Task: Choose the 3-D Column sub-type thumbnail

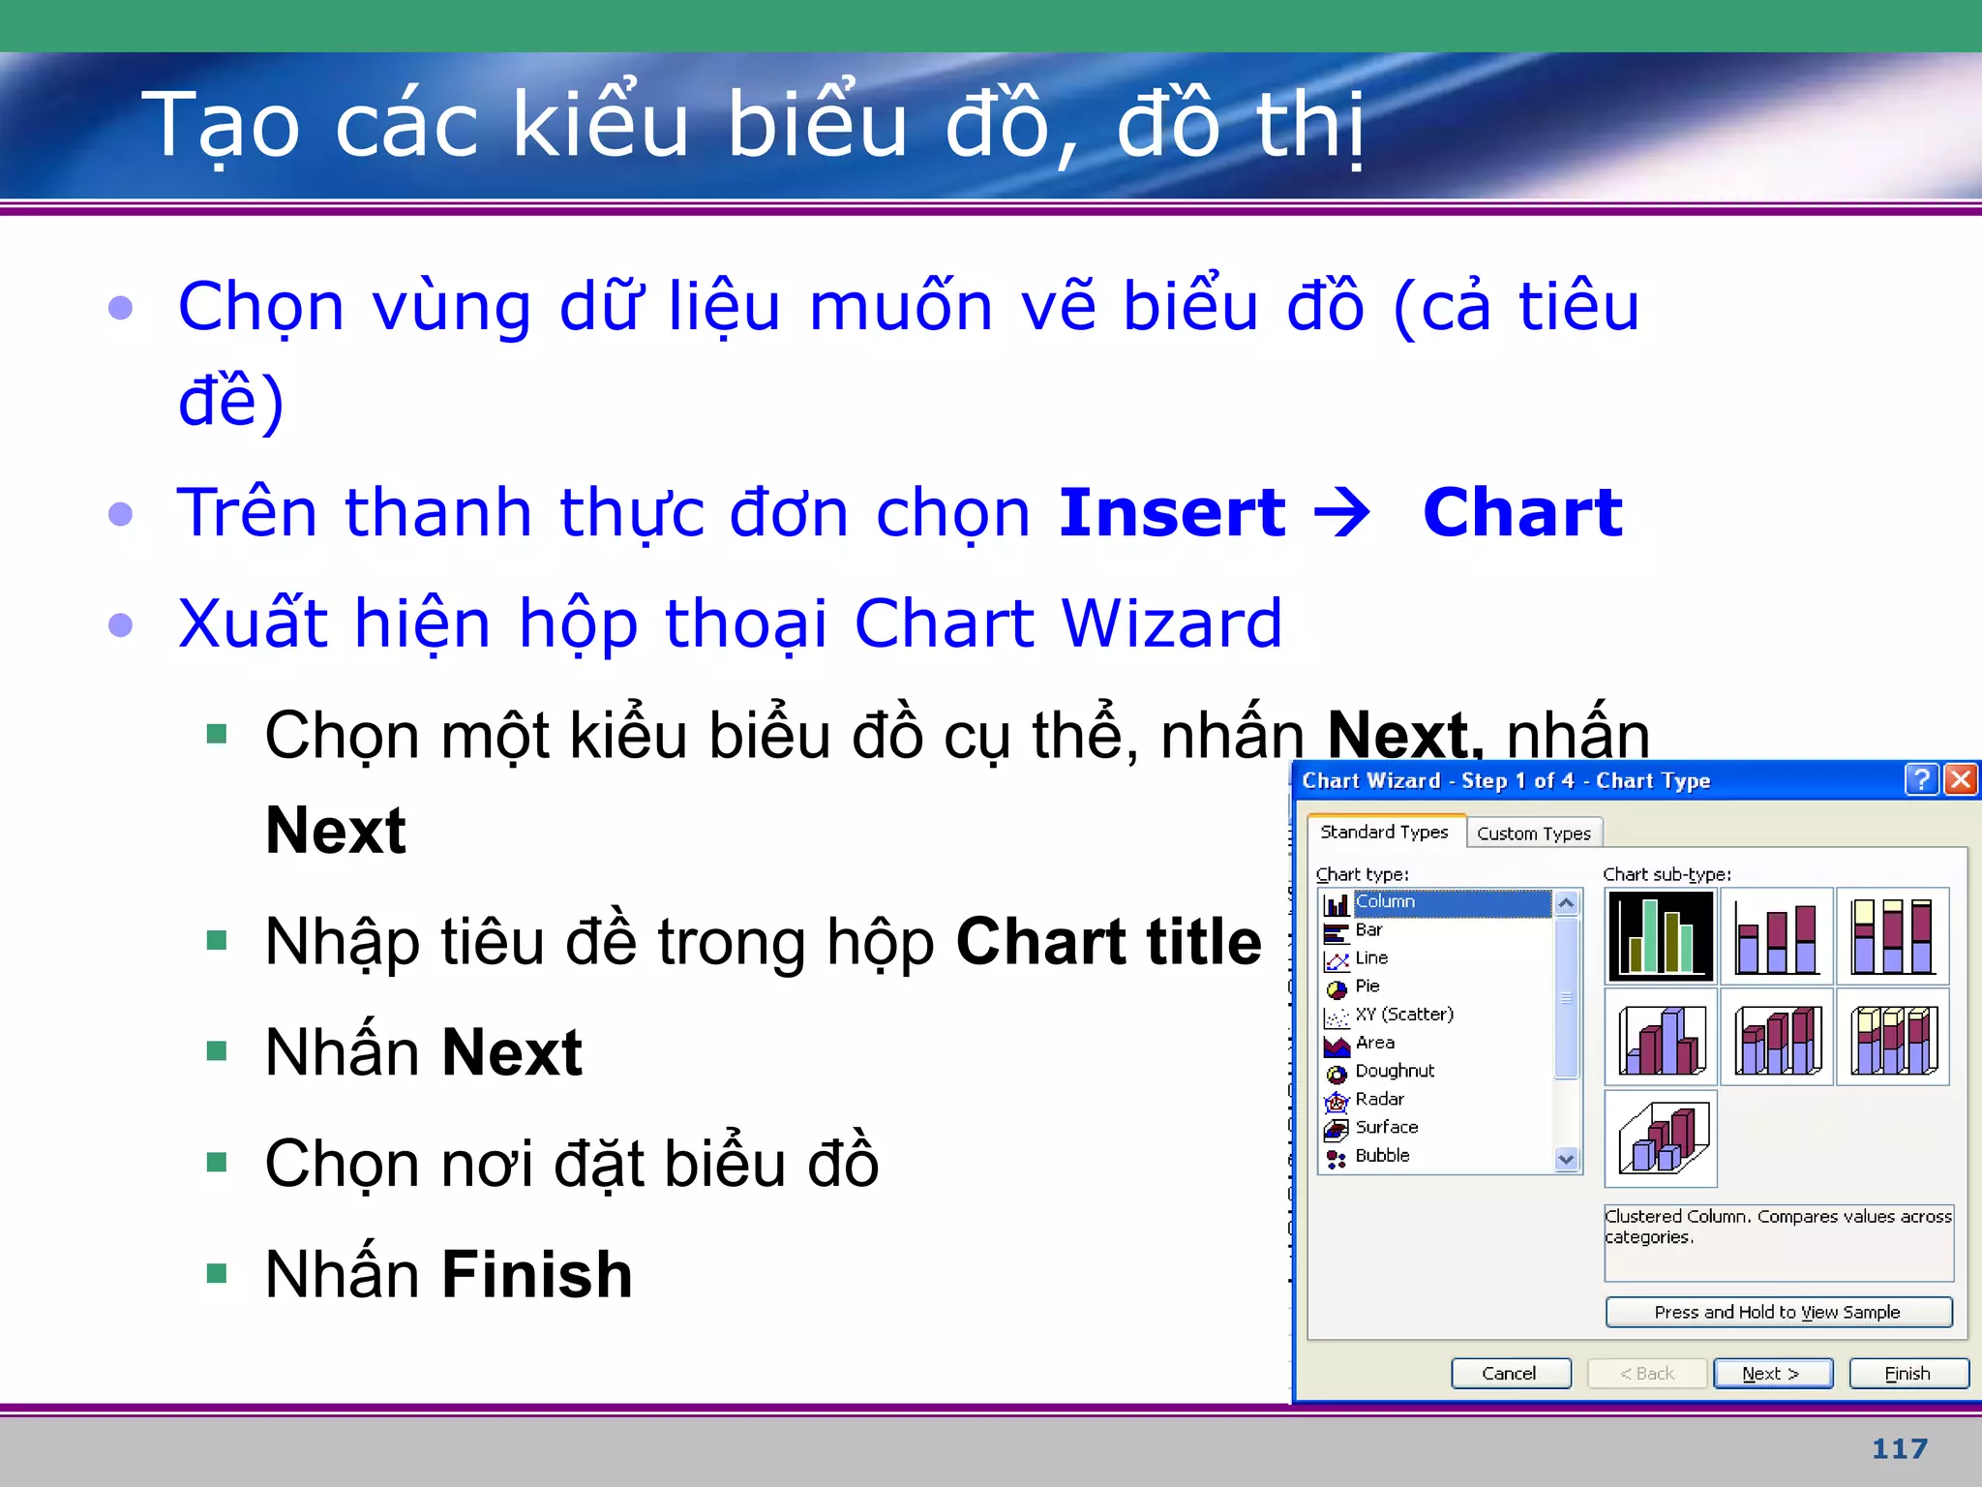Action: 1661,1138
